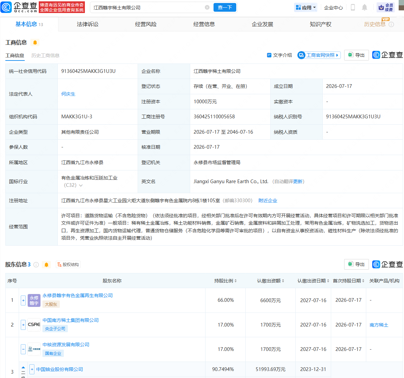
Task: Open the info icon next to 股东信息 3
Action: [36, 265]
